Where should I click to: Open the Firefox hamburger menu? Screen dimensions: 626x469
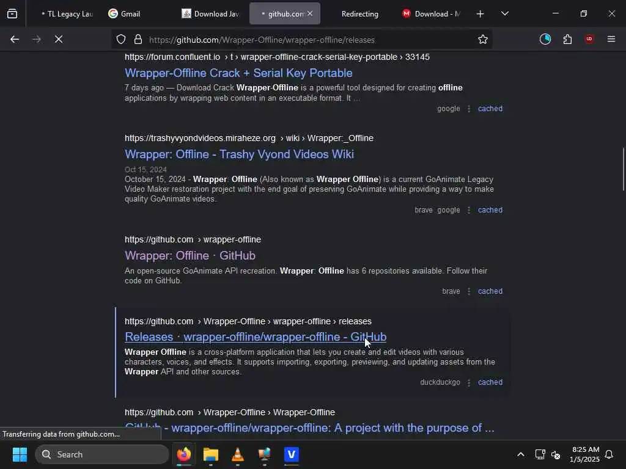tap(611, 39)
